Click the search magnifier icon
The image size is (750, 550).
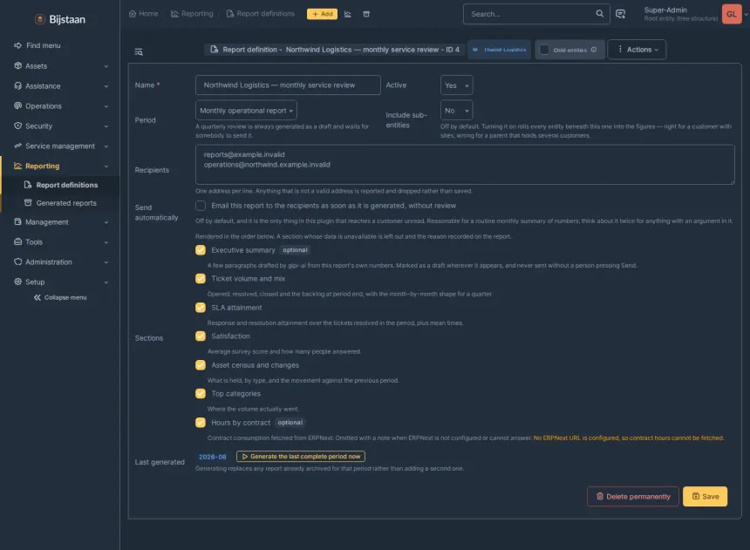(599, 13)
